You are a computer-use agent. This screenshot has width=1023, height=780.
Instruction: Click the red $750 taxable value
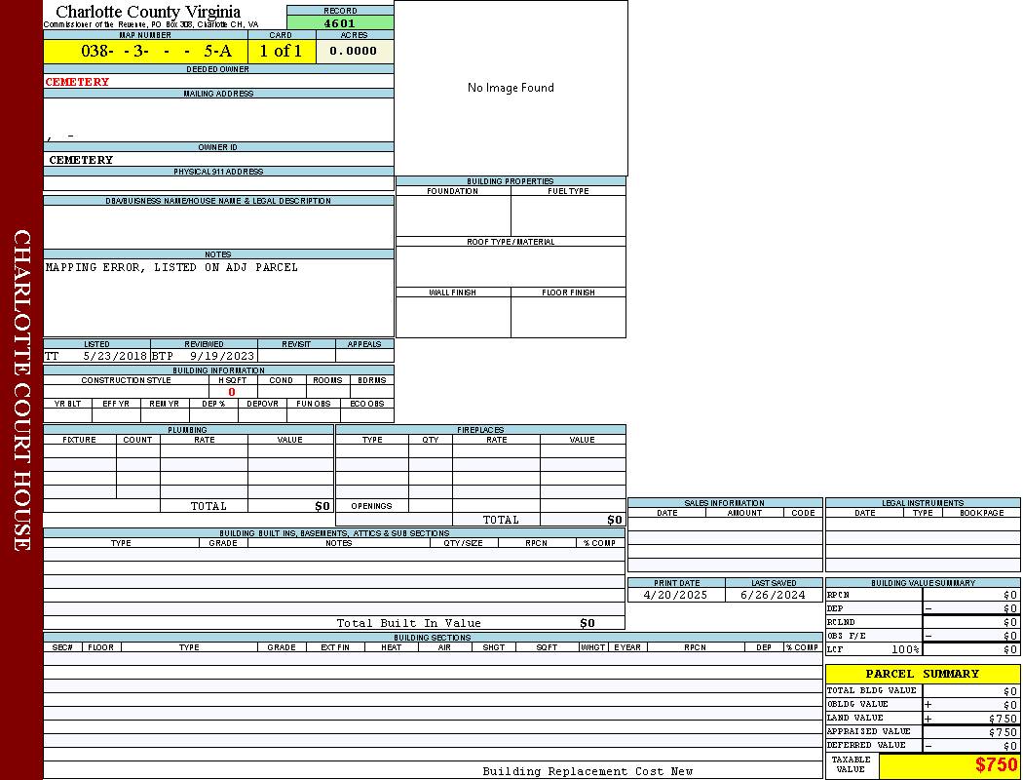(x=996, y=765)
